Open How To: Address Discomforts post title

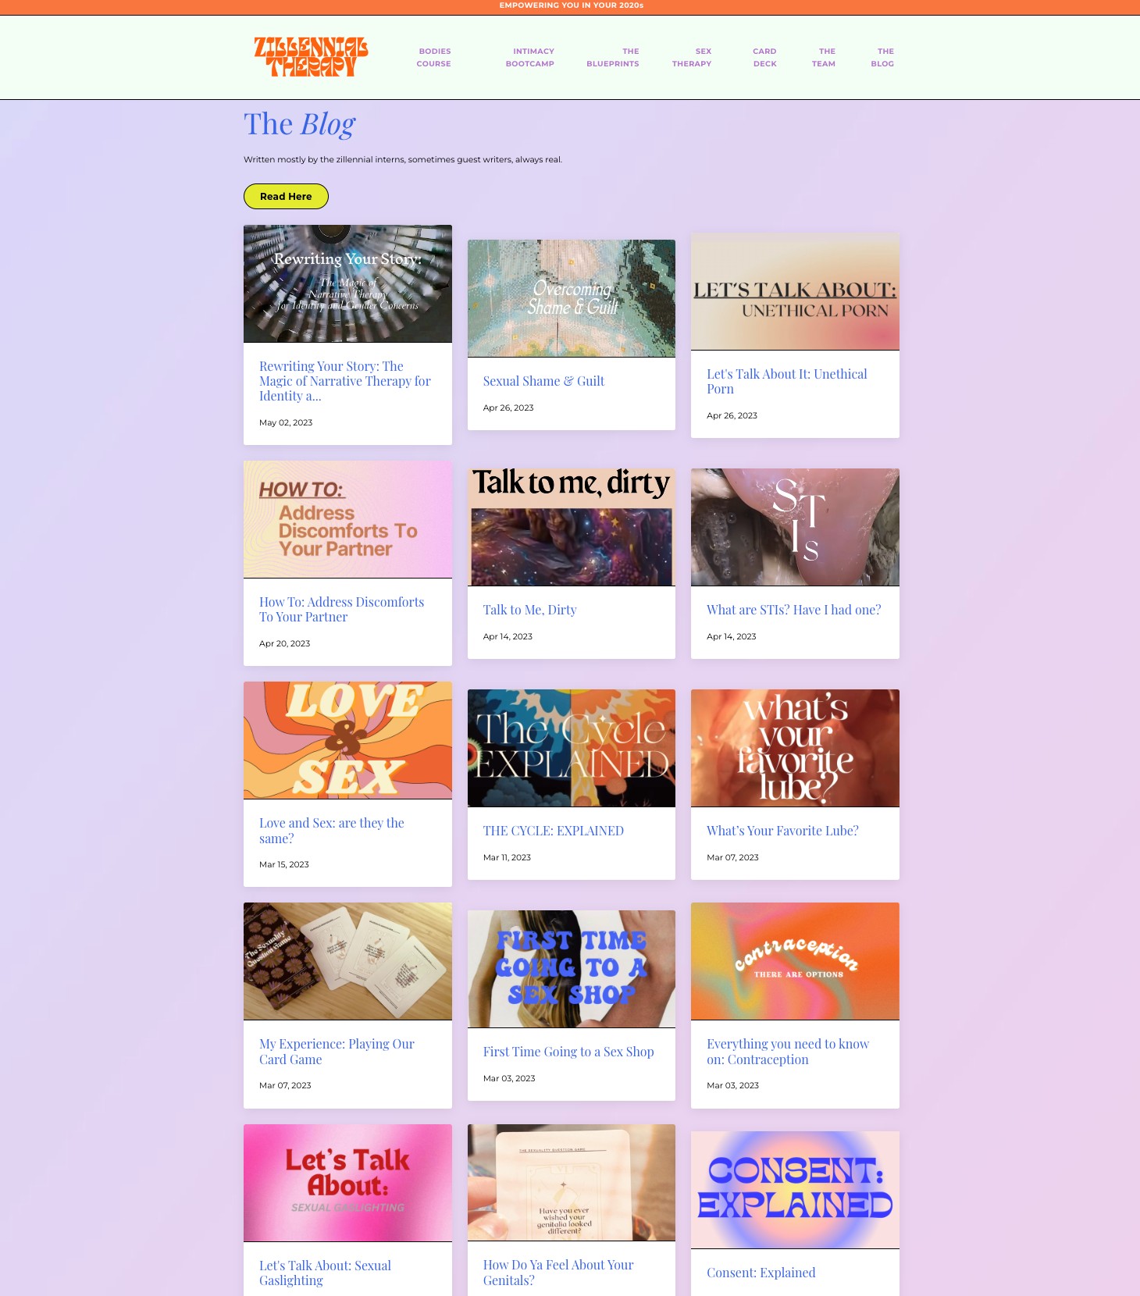tap(341, 610)
